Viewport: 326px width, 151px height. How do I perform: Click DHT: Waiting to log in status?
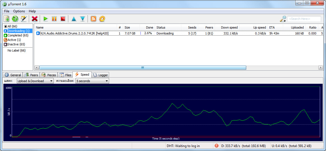click(x=183, y=146)
